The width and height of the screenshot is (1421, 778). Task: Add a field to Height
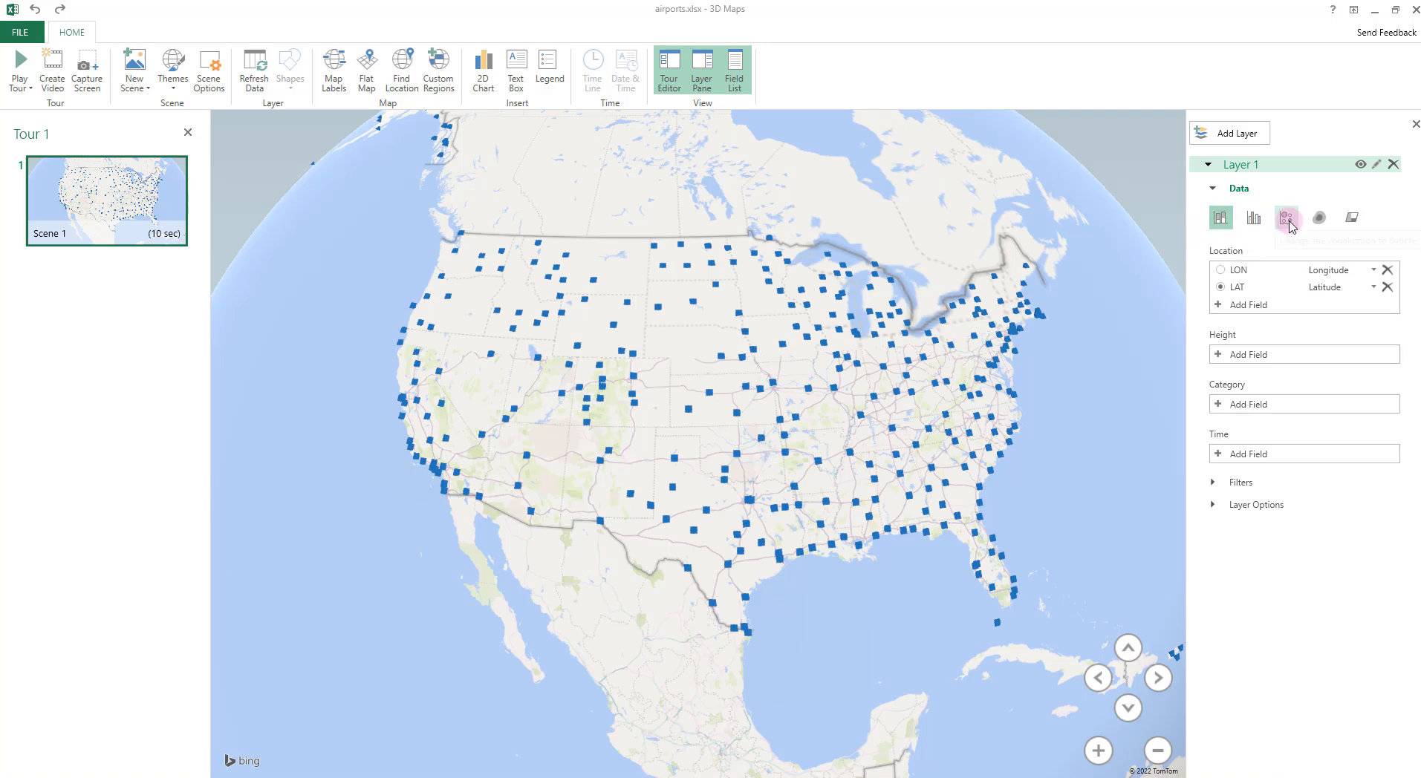[1304, 354]
